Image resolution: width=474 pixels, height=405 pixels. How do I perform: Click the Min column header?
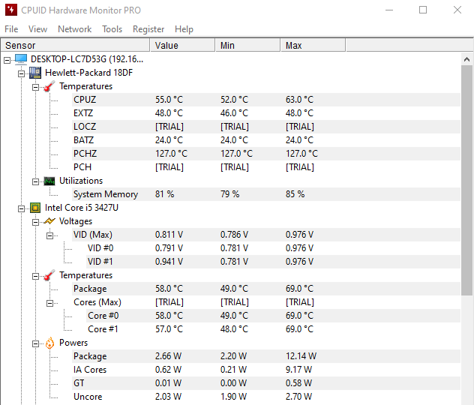tap(248, 45)
